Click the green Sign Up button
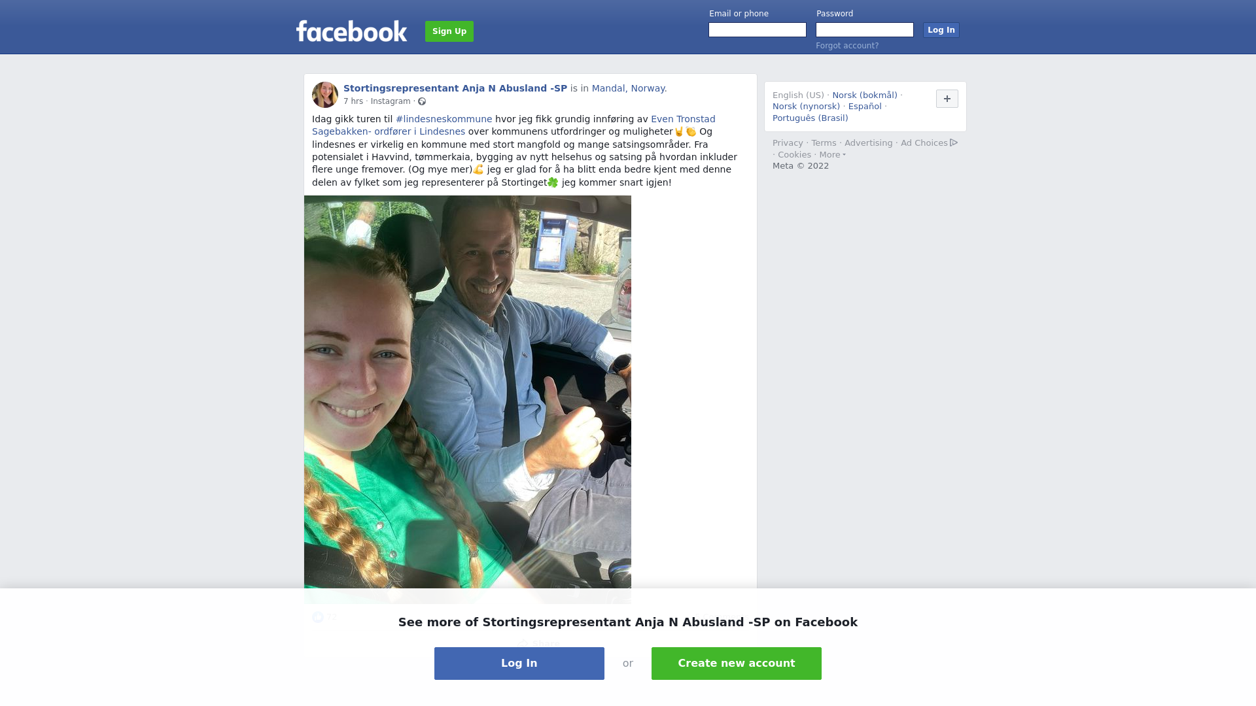 [x=449, y=31]
